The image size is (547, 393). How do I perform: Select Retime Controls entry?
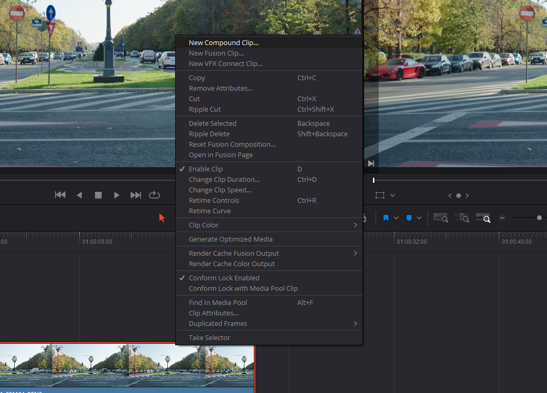coord(269,200)
